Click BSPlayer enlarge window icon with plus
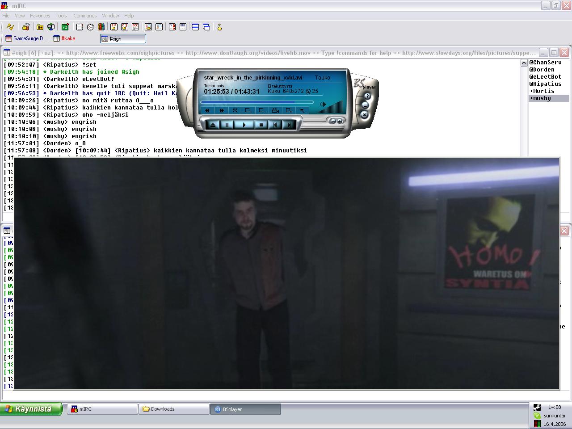 coord(248,110)
